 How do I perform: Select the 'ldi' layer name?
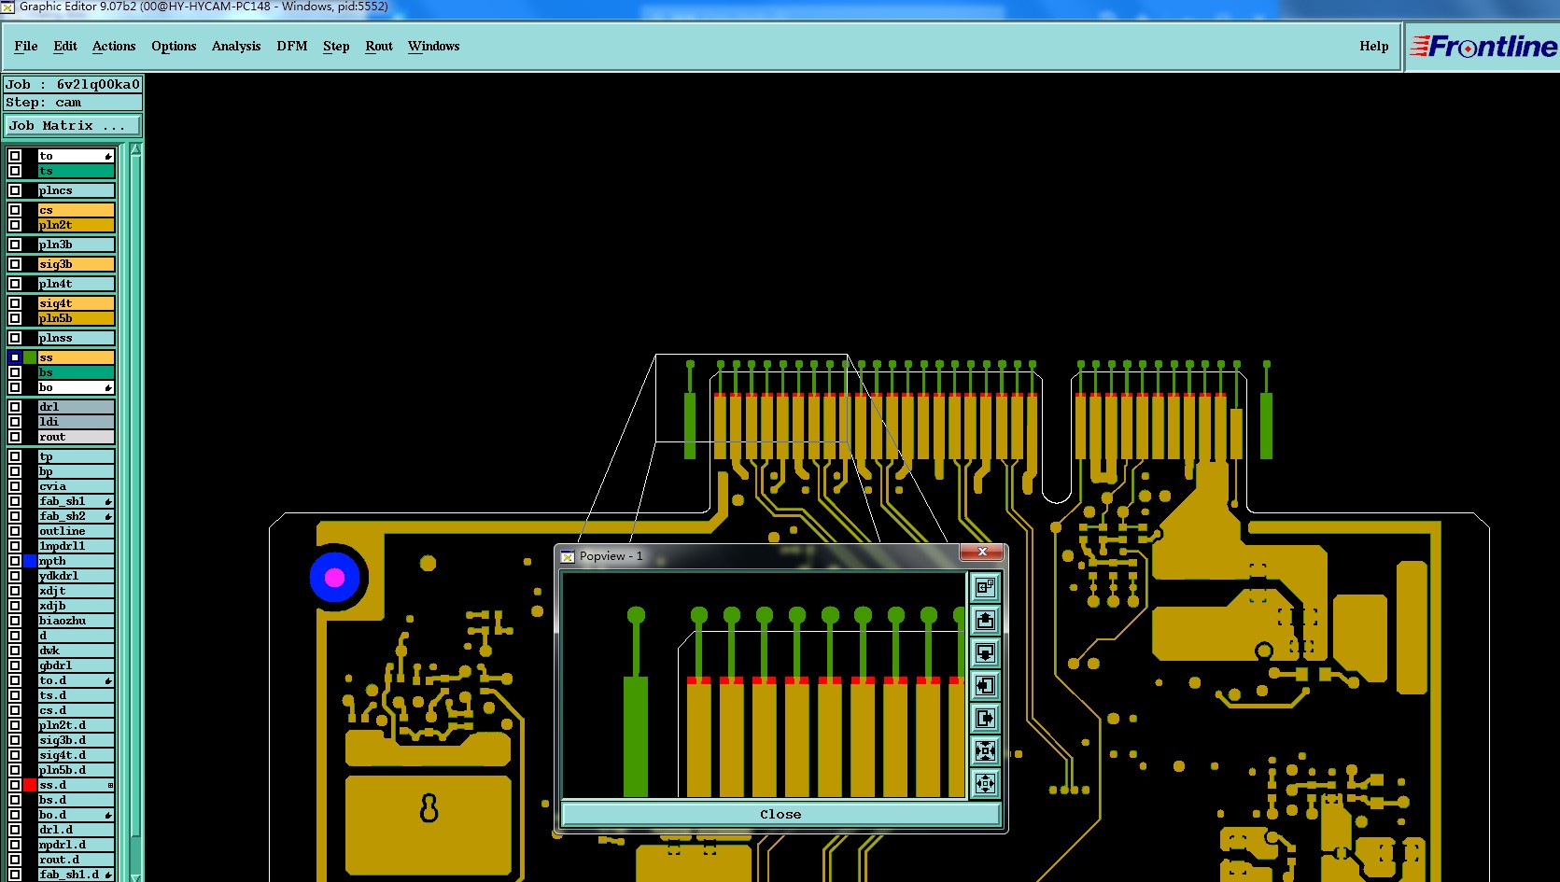[x=77, y=422]
